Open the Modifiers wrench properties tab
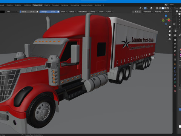 coord(175,68)
